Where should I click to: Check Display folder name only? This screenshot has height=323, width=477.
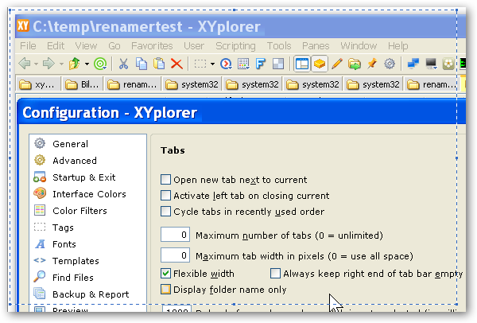(166, 290)
